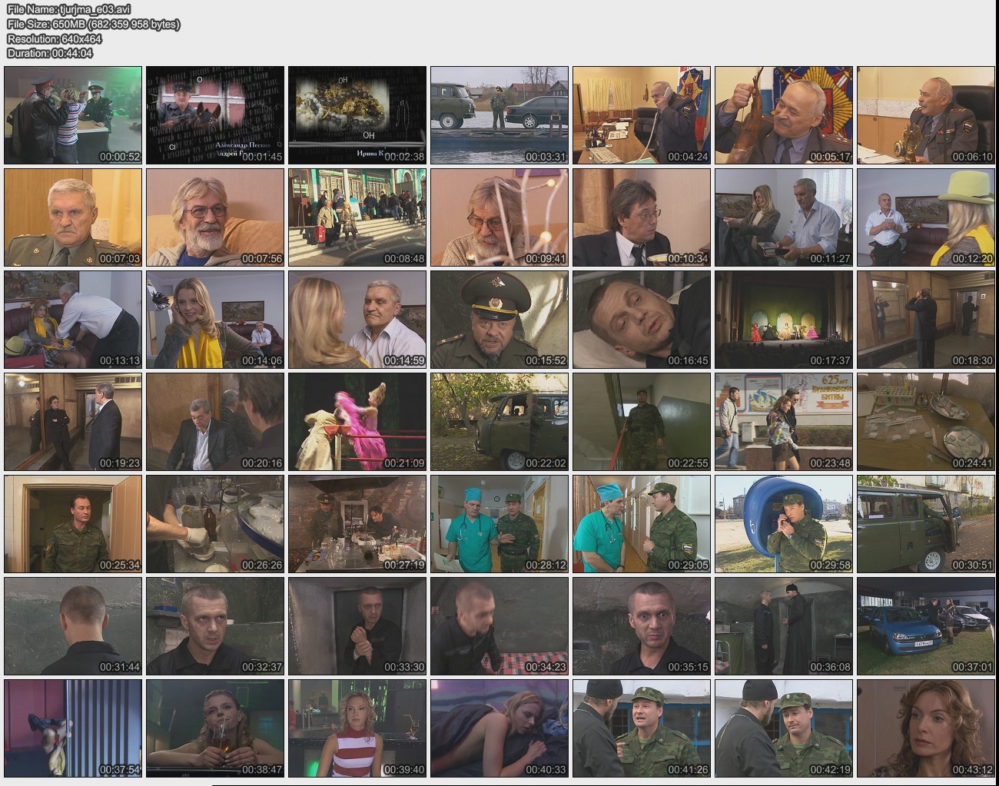Click the 00:28:12 doctor and soldier thumbnail
The height and width of the screenshot is (786, 999).
499,524
